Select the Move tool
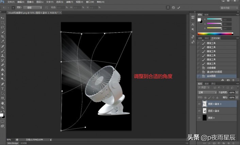 (2, 18)
